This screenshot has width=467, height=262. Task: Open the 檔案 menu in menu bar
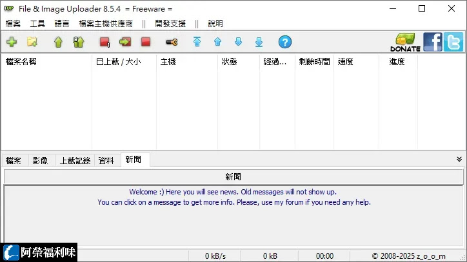point(13,23)
